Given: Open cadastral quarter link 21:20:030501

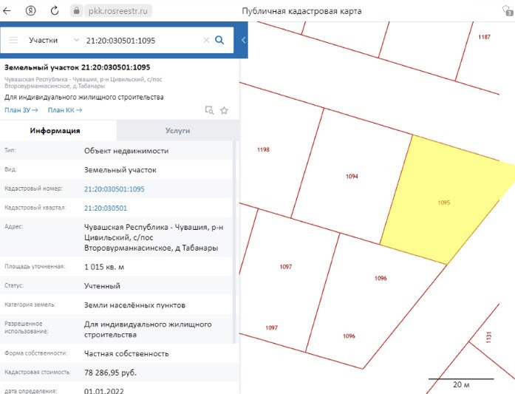Looking at the screenshot, I should [105, 208].
